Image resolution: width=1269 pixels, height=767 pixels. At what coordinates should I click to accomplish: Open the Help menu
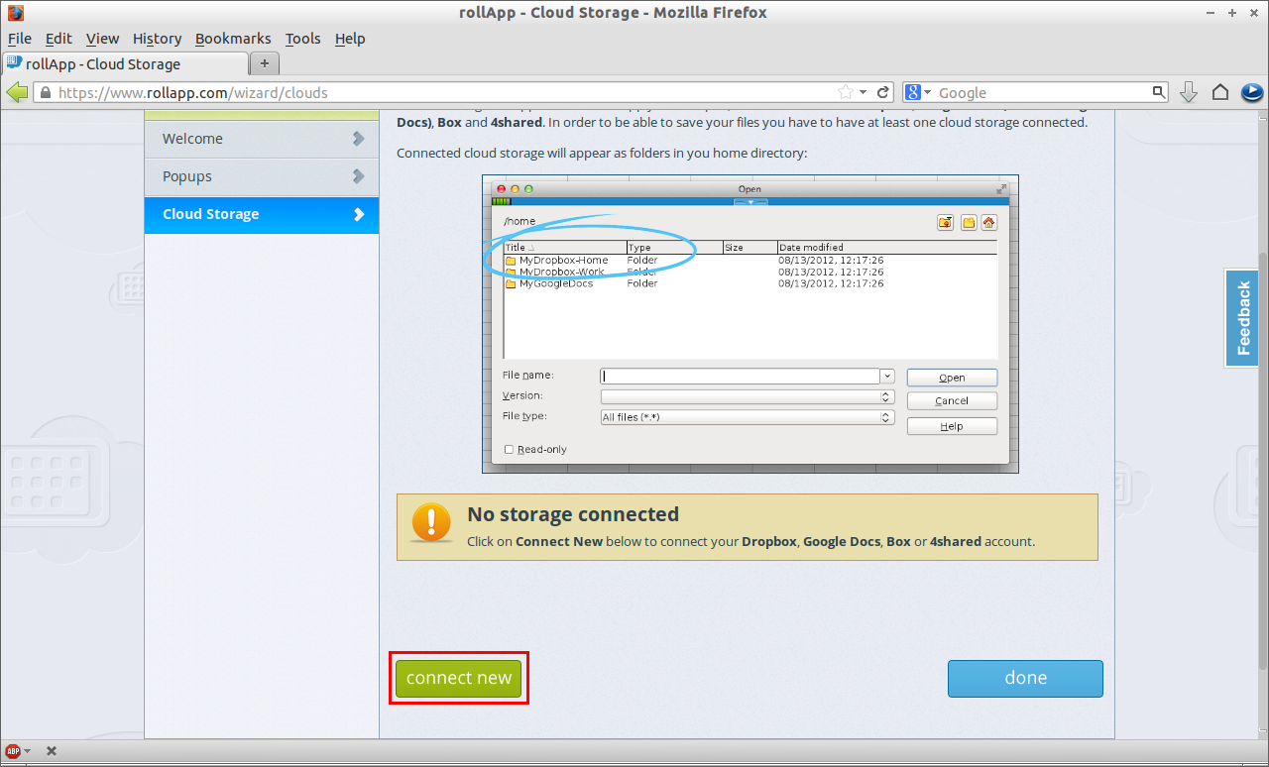click(x=350, y=39)
